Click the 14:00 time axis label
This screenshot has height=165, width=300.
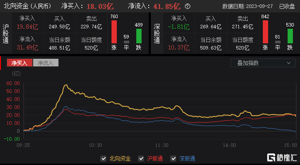click(x=229, y=145)
